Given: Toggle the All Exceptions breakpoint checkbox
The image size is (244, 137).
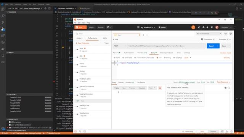Looking at the screenshot, I should [10, 122].
